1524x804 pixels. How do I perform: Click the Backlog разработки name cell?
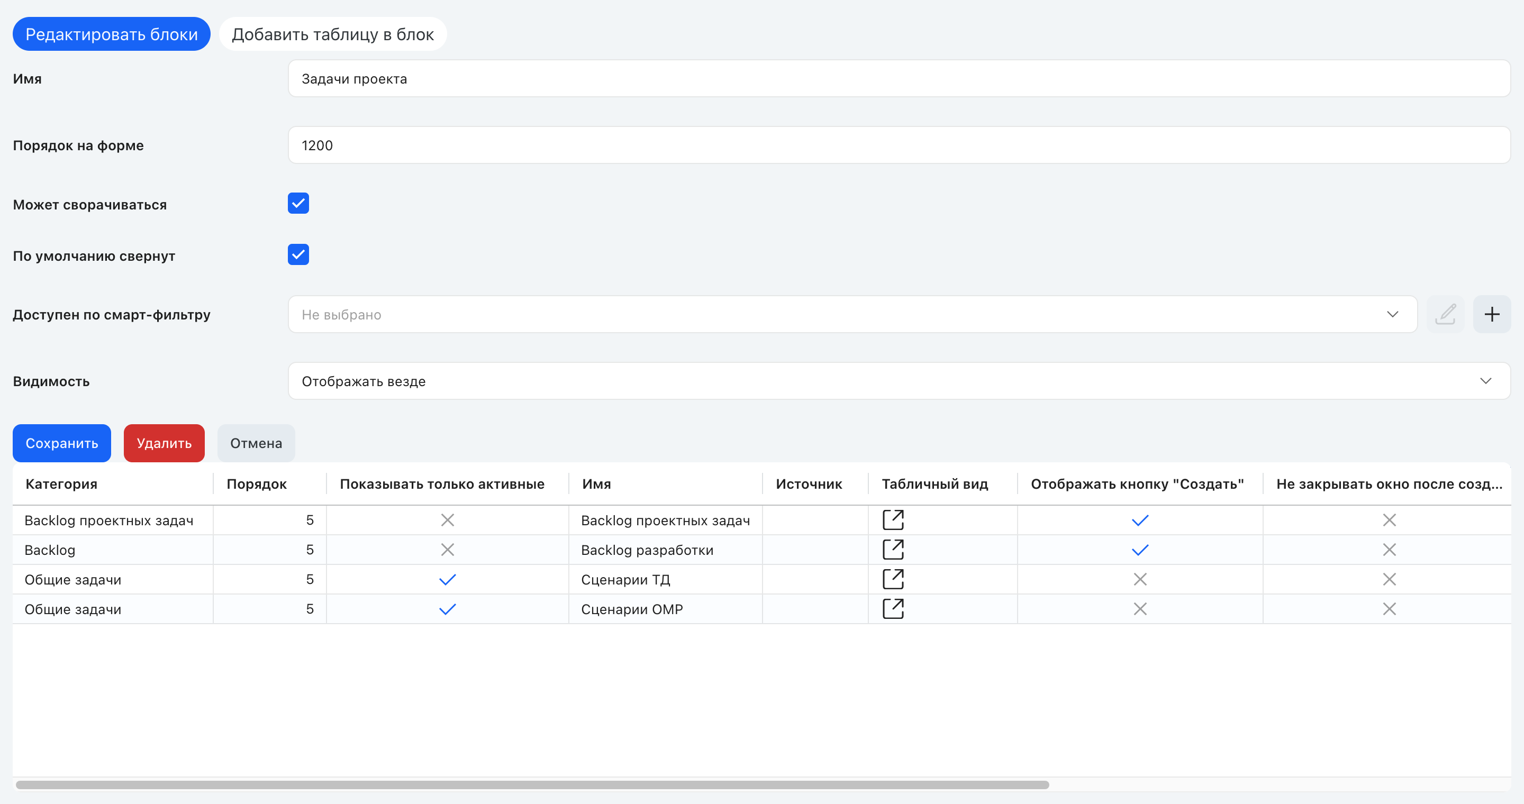click(665, 550)
